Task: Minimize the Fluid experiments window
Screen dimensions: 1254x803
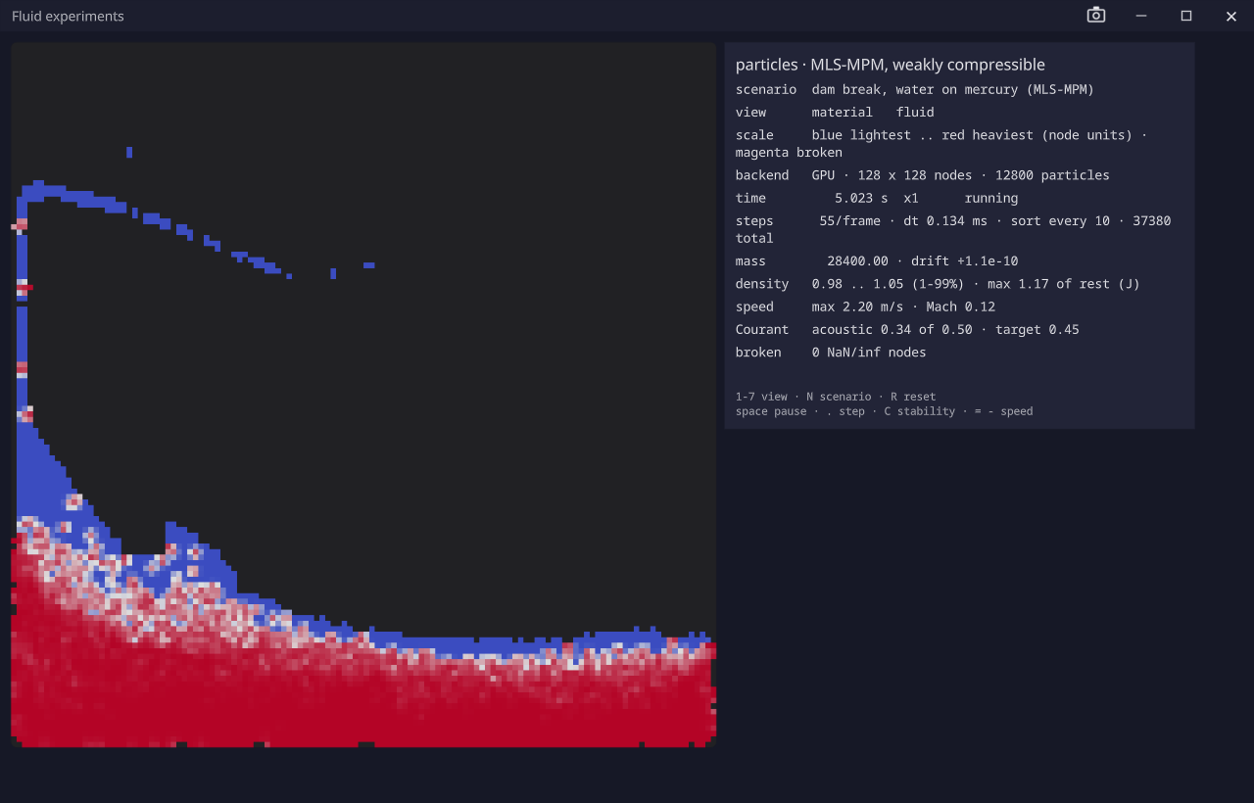Action: coord(1141,16)
